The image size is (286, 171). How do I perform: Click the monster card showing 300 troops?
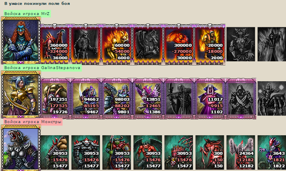[210, 152]
